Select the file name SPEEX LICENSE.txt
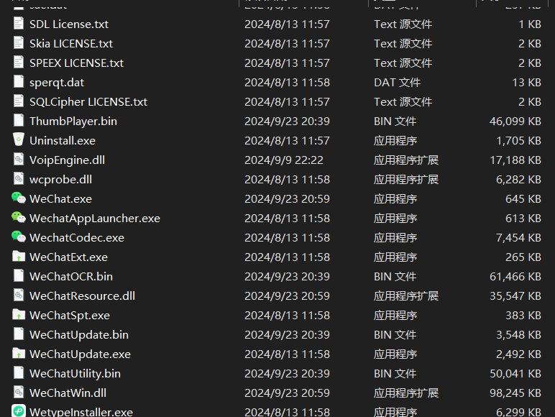This screenshot has width=555, height=417. pos(76,63)
